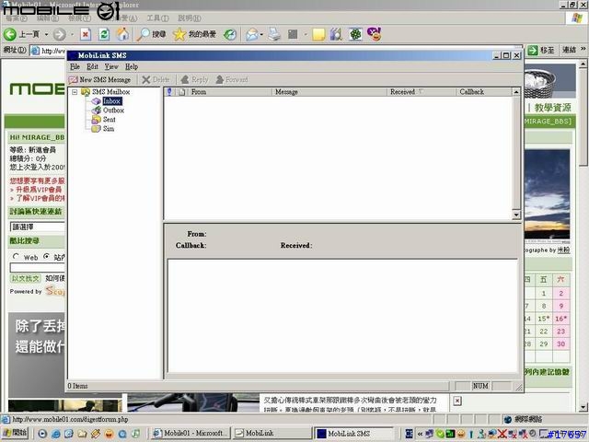Screen dimensions: 589x442
Task: Open the View menu in MobiLink SMS
Action: [111, 66]
